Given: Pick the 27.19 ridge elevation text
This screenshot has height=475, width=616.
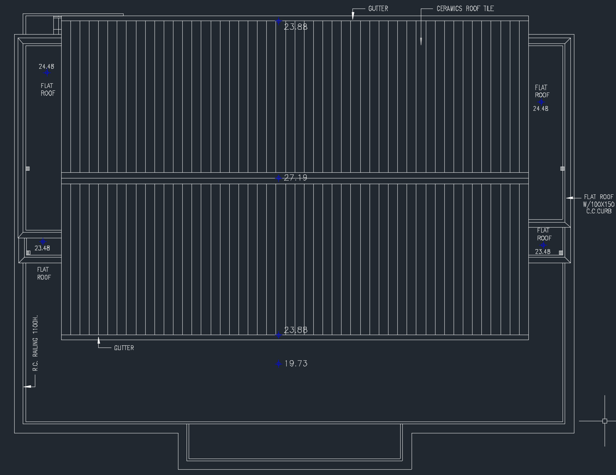Looking at the screenshot, I should 296,178.
